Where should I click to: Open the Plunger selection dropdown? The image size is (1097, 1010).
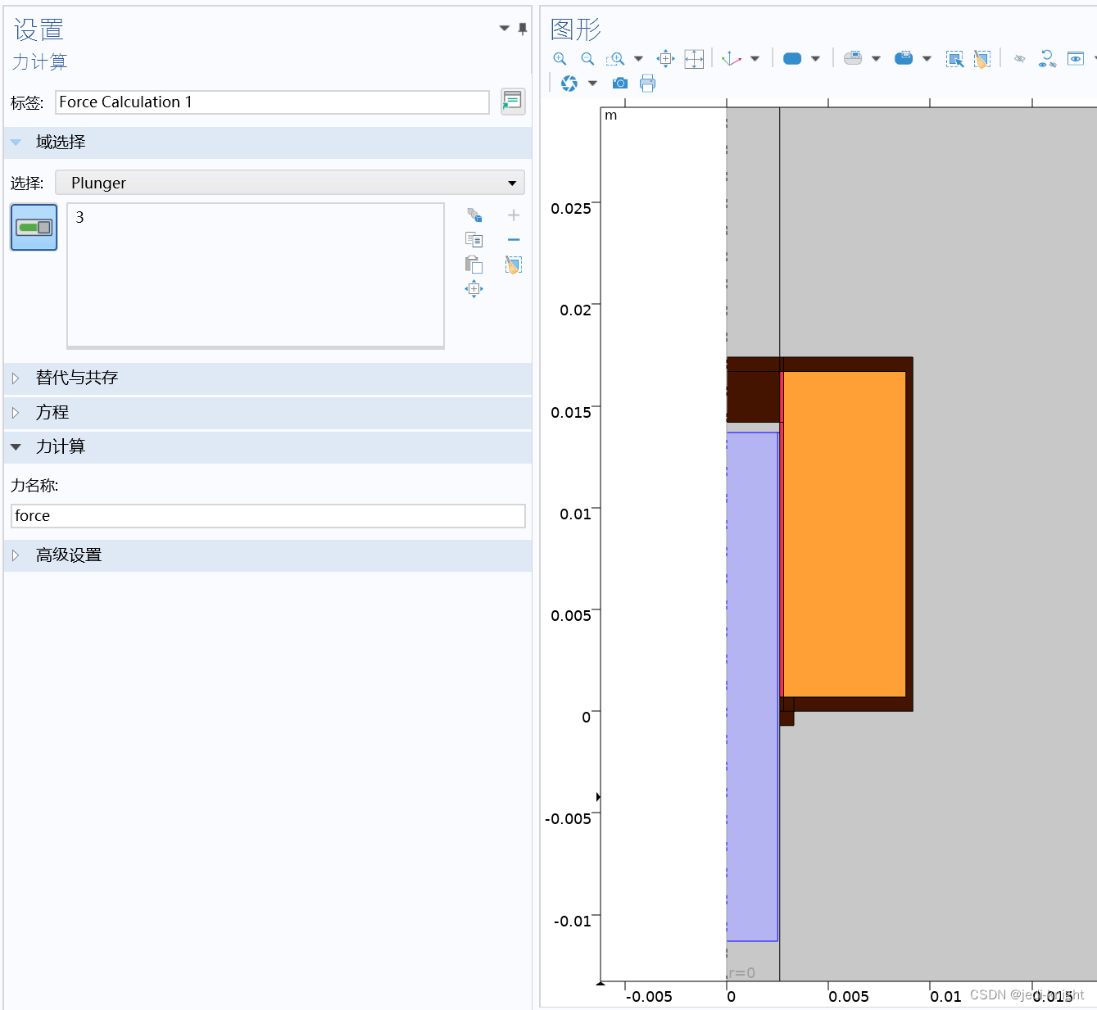pyautogui.click(x=290, y=183)
